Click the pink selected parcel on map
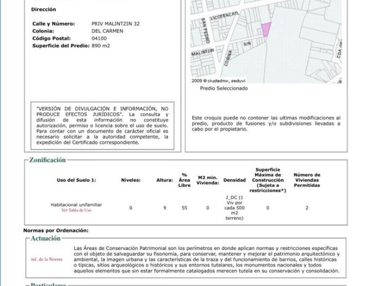Screen dimensions: 382x286 [266, 29]
